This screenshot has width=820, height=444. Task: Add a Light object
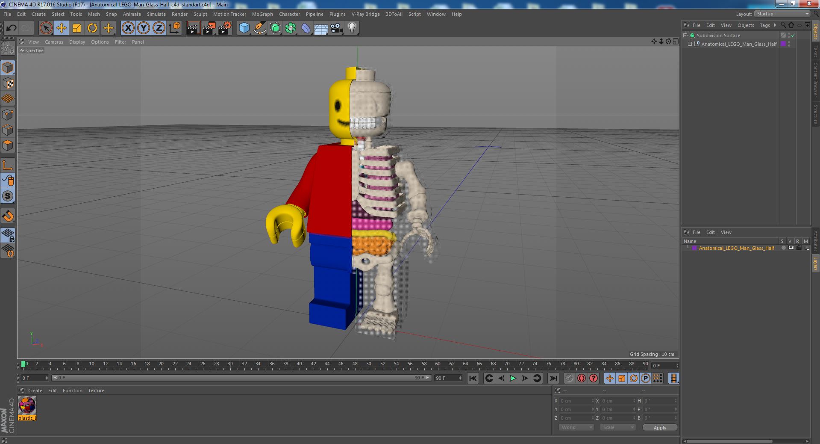(352, 28)
